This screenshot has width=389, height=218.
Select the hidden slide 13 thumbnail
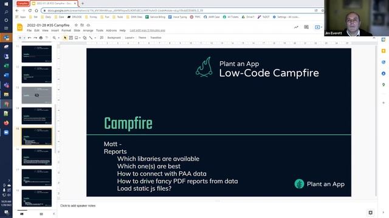tap(36, 95)
